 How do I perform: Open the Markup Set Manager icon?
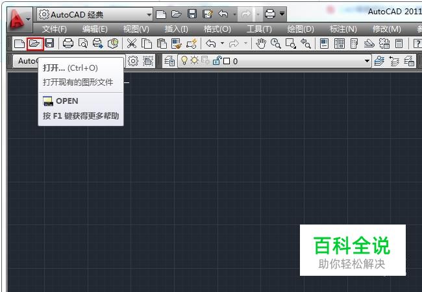(384, 43)
